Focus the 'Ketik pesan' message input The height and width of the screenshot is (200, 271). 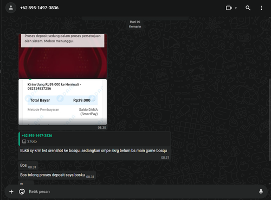coord(141,191)
